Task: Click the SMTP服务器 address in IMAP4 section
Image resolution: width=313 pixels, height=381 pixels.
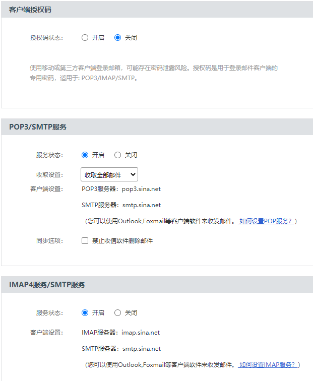Action: [141, 349]
